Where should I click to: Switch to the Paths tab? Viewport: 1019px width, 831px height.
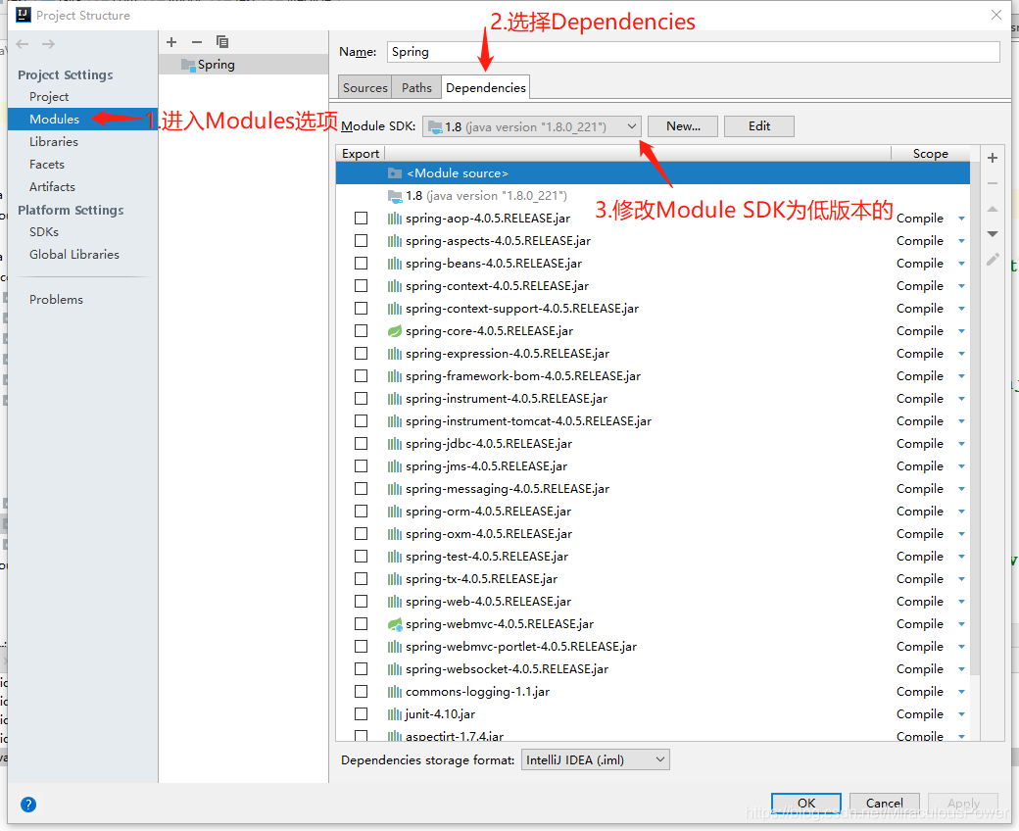(416, 88)
